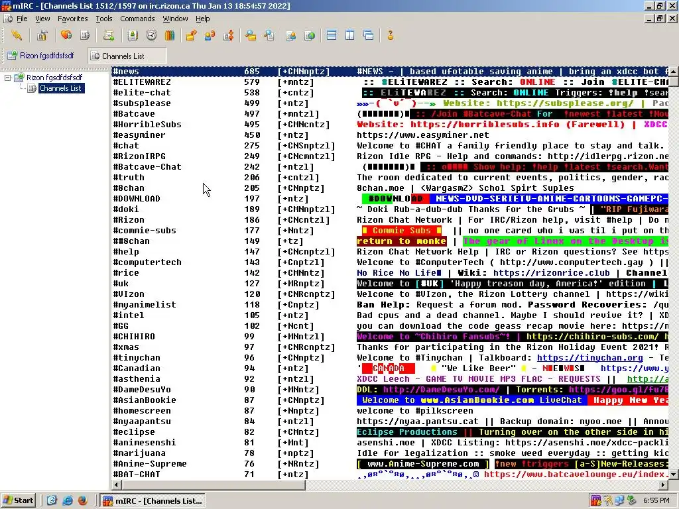Open mIRC Options hammer icon

coord(42,35)
